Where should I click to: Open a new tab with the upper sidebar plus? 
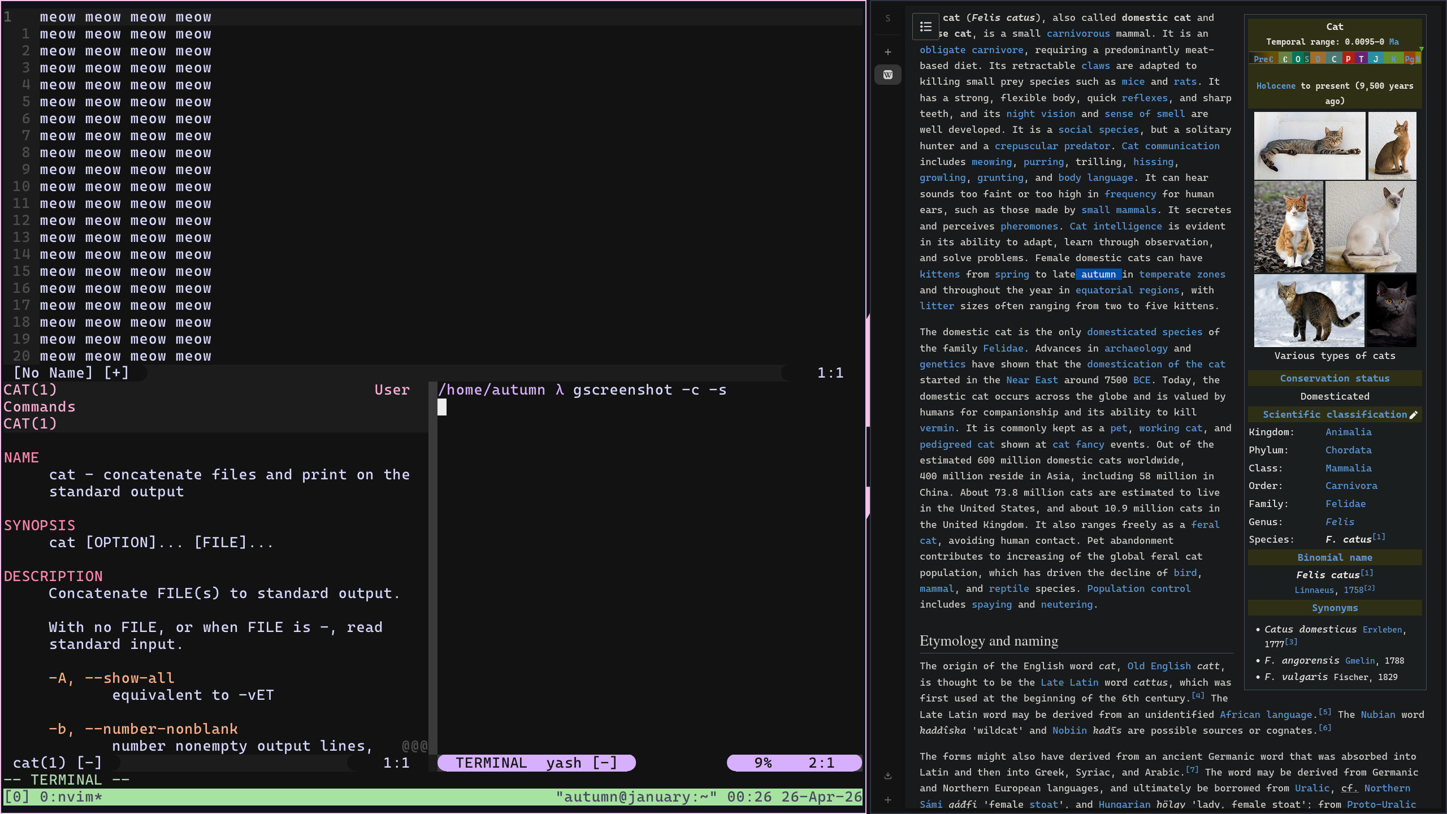(888, 52)
